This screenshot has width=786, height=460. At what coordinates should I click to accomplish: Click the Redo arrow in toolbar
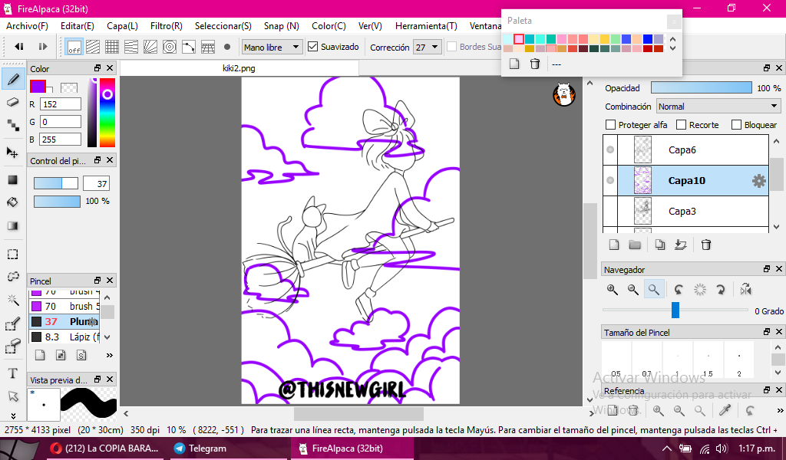[43, 47]
